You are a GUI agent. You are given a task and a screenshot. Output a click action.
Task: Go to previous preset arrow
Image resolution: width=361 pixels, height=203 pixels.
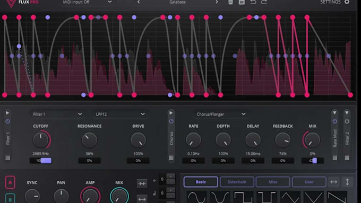(x=139, y=2)
